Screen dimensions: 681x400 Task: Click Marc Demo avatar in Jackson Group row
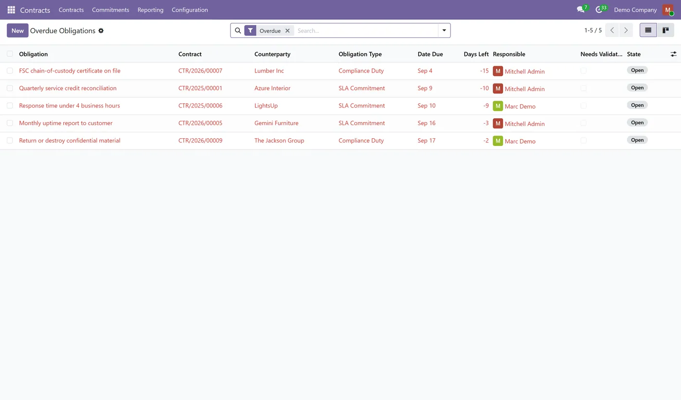pyautogui.click(x=498, y=141)
